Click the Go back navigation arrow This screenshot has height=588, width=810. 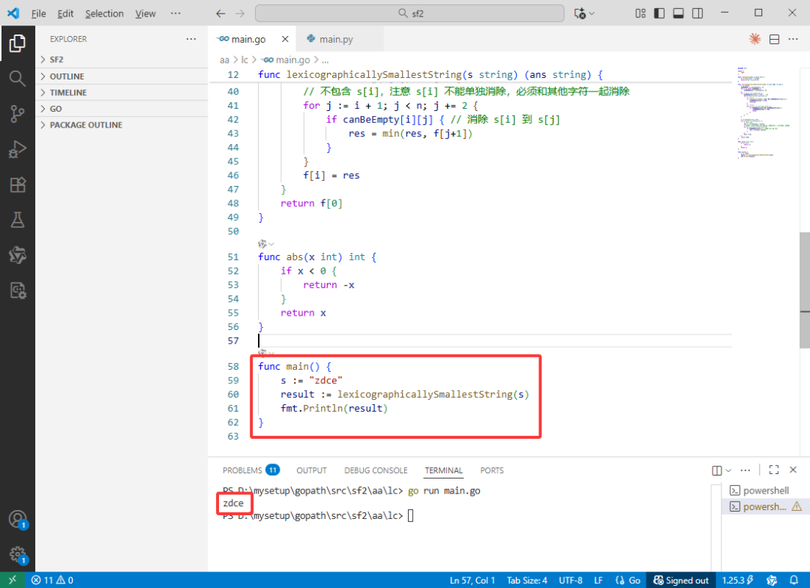click(x=220, y=13)
